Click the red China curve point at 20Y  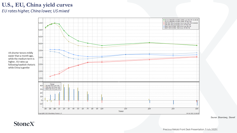(149, 60)
